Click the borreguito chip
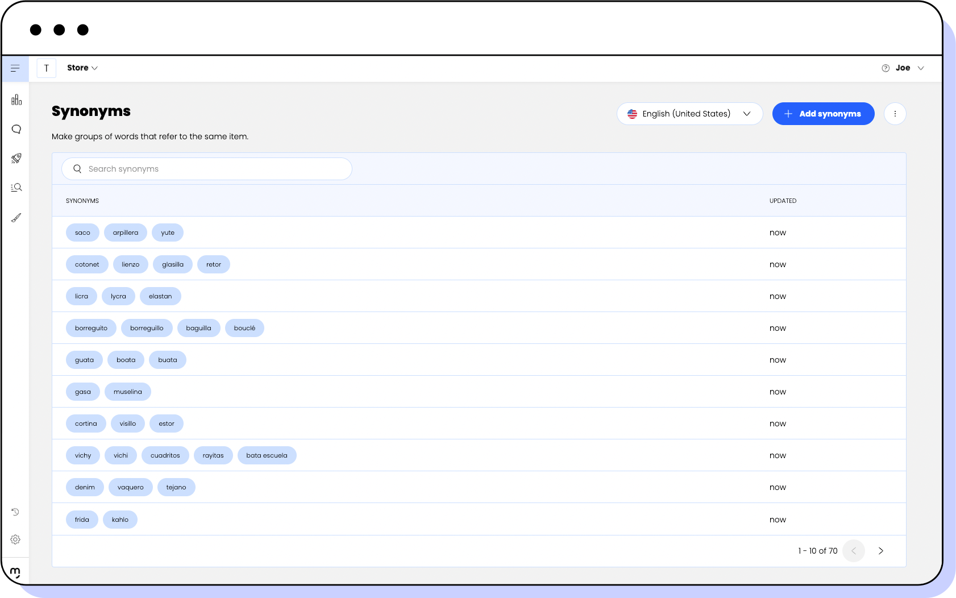The width and height of the screenshot is (956, 598). [91, 328]
